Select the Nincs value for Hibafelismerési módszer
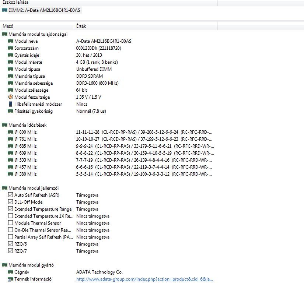Image resolution: width=304 pixels, height=299 pixels. point(82,104)
